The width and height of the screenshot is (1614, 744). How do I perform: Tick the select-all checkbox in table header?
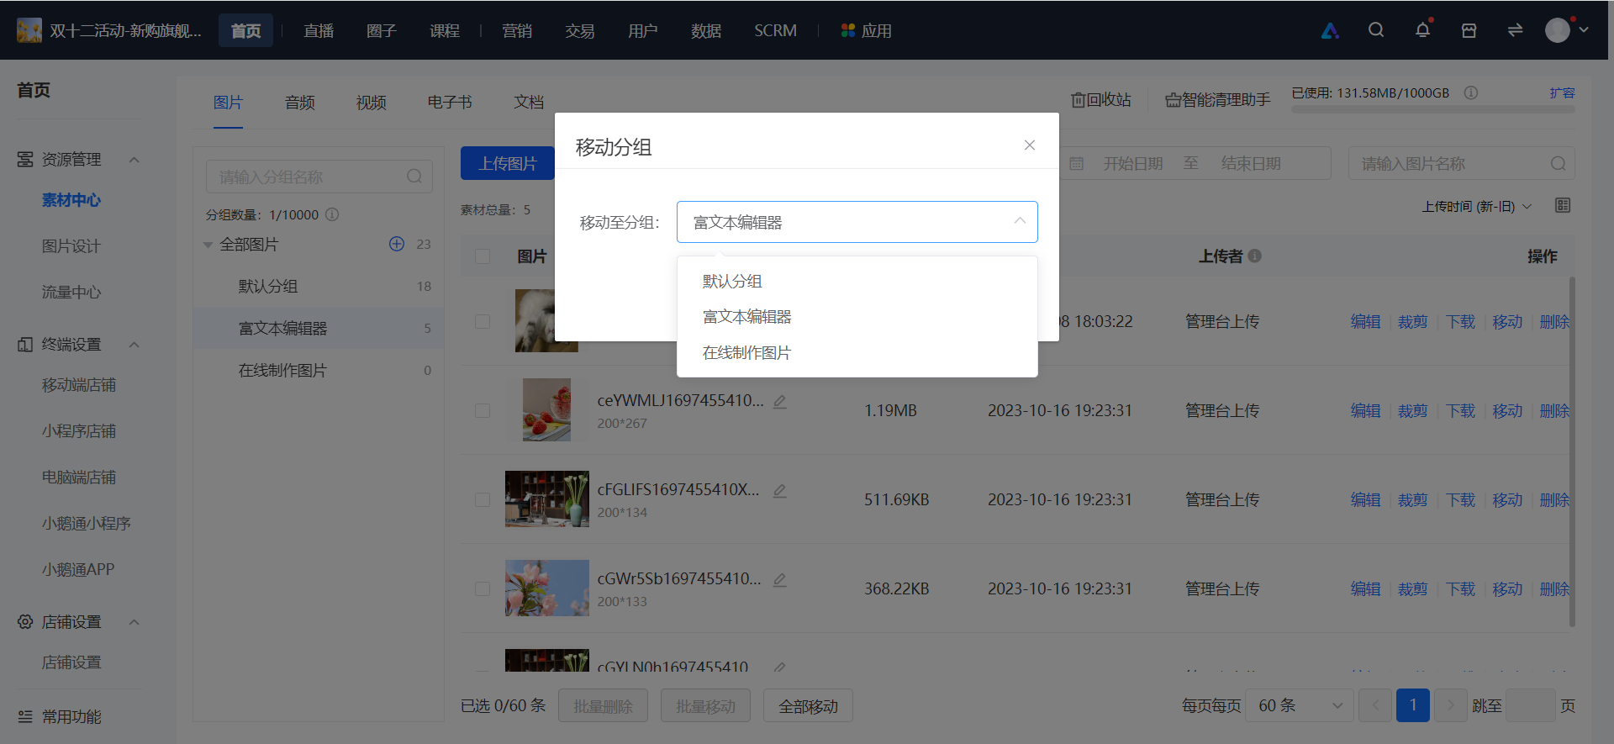click(483, 256)
